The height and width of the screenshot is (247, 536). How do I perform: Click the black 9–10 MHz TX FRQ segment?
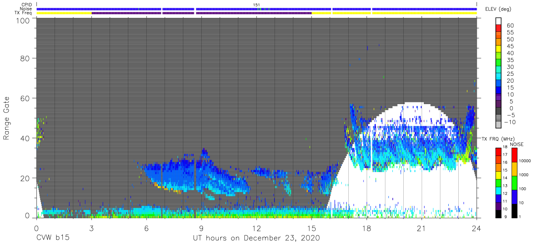(x=499, y=214)
